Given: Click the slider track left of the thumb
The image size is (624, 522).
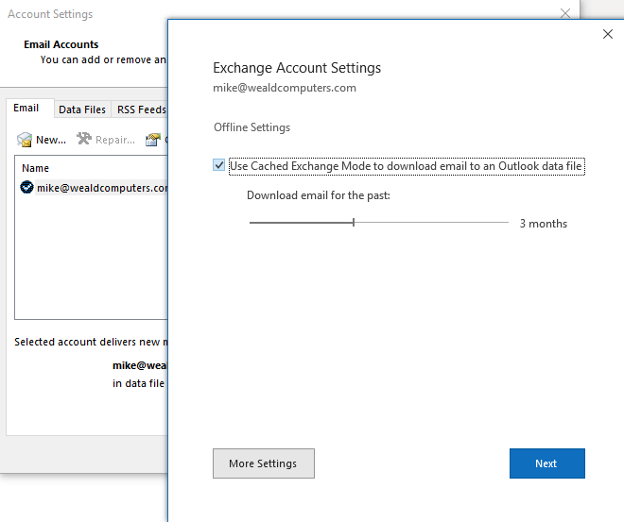Looking at the screenshot, I should 301,223.
